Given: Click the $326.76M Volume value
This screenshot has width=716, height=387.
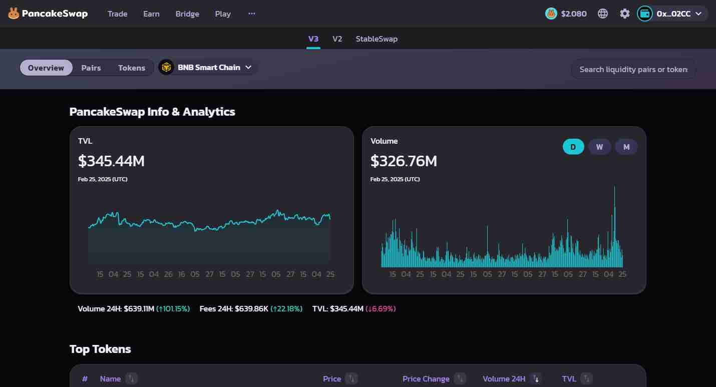Looking at the screenshot, I should tap(404, 161).
